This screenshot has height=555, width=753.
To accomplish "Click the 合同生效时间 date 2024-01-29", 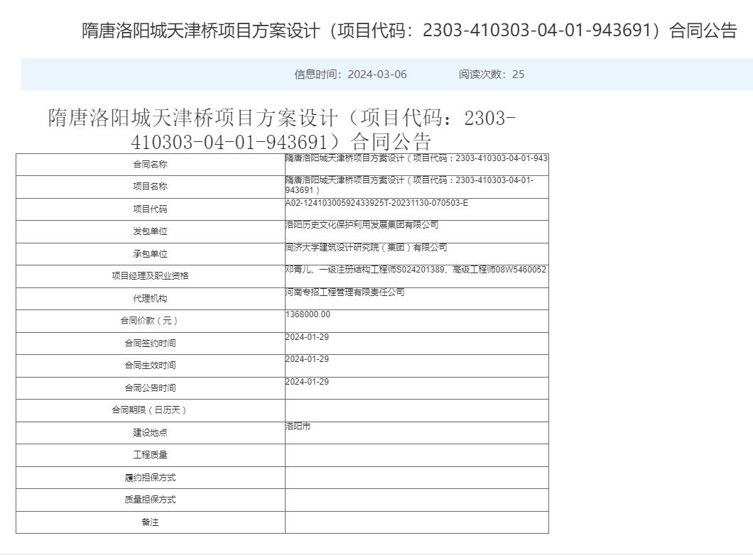I will pyautogui.click(x=308, y=359).
